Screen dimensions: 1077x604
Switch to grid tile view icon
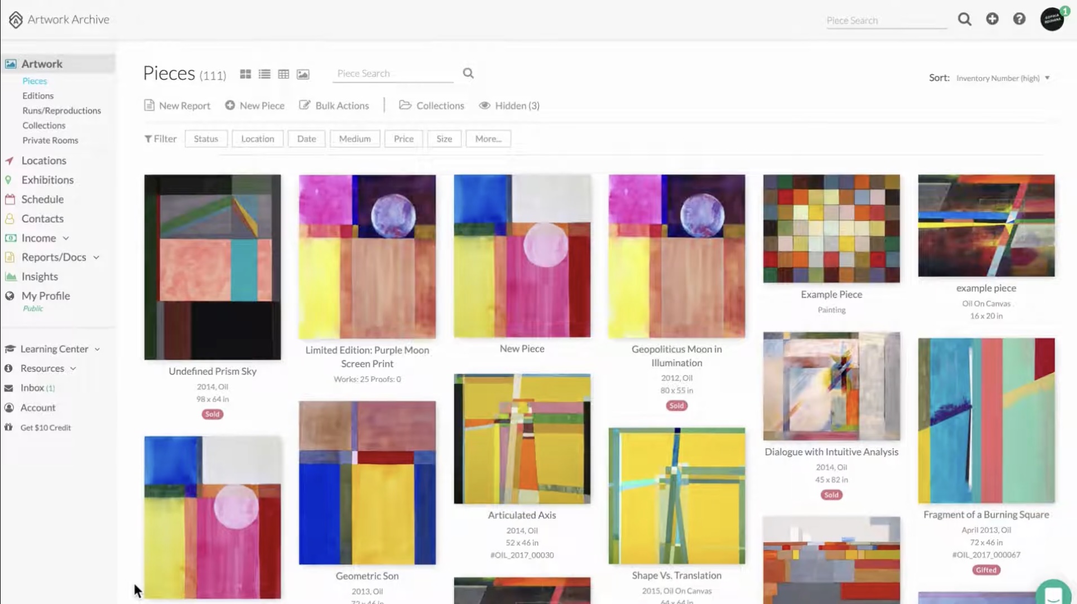(245, 74)
